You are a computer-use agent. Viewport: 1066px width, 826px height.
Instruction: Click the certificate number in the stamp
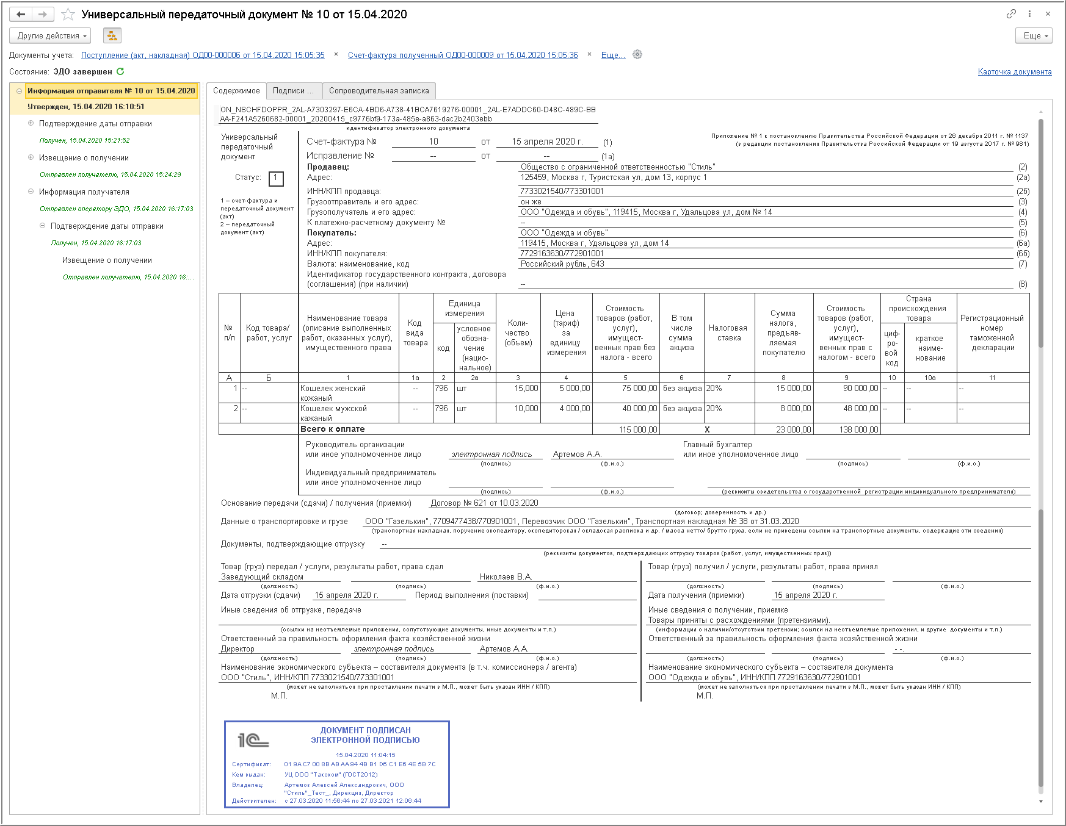point(360,764)
